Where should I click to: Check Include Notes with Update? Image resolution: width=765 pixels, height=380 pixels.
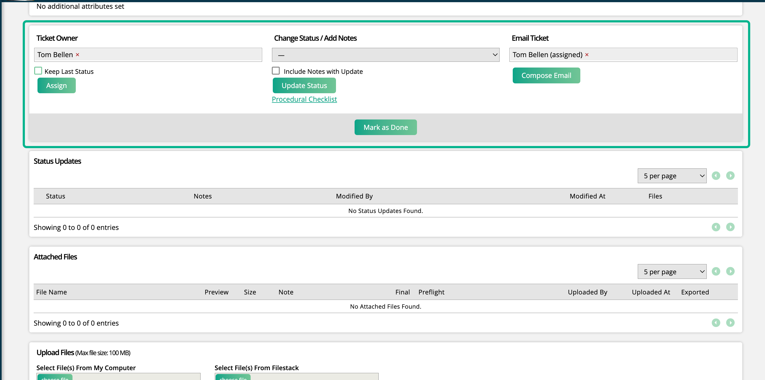pos(276,71)
